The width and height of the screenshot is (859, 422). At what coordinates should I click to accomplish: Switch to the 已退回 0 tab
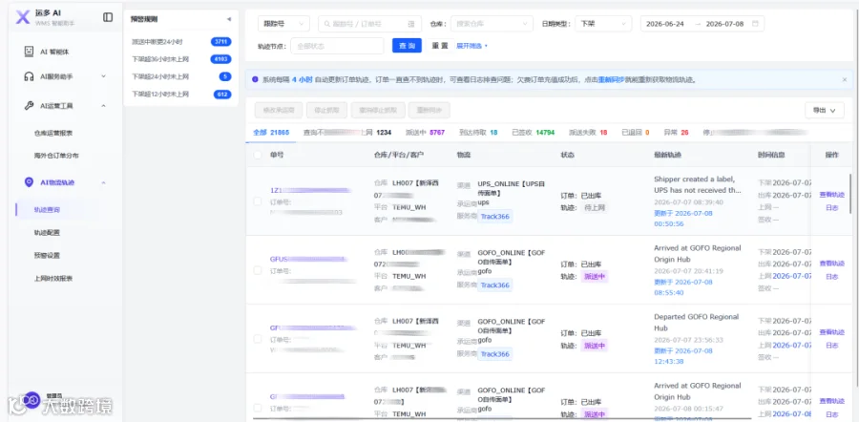636,133
